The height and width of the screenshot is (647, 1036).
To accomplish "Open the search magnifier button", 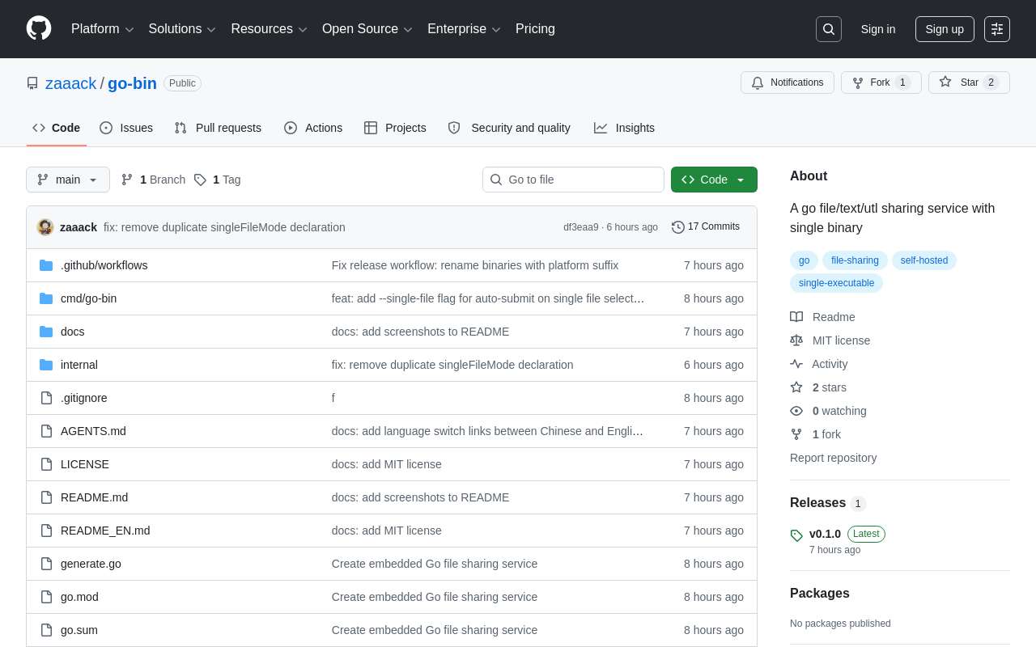I will pos(829,29).
